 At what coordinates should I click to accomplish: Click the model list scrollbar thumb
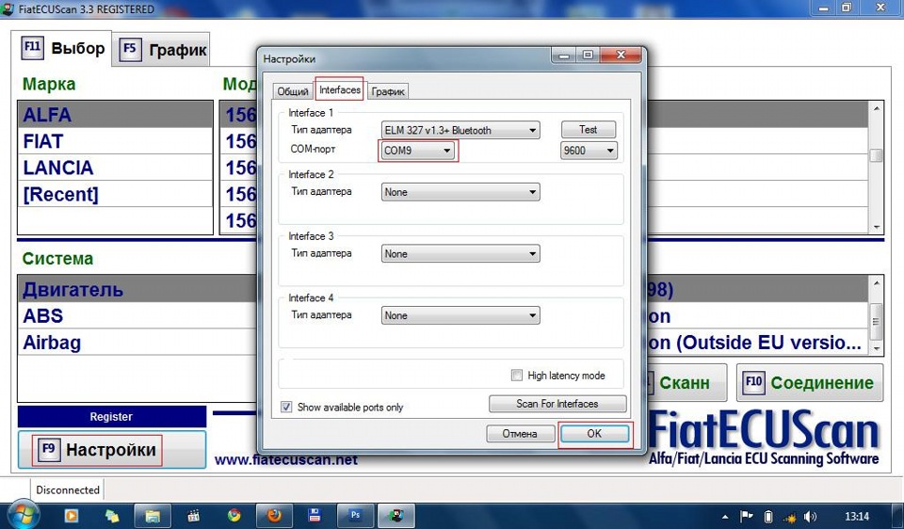876,155
